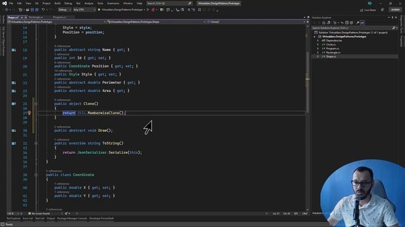This screenshot has width=405, height=227.
Task: Toggle Show All Files in Solution Explorer
Action: tap(352, 23)
